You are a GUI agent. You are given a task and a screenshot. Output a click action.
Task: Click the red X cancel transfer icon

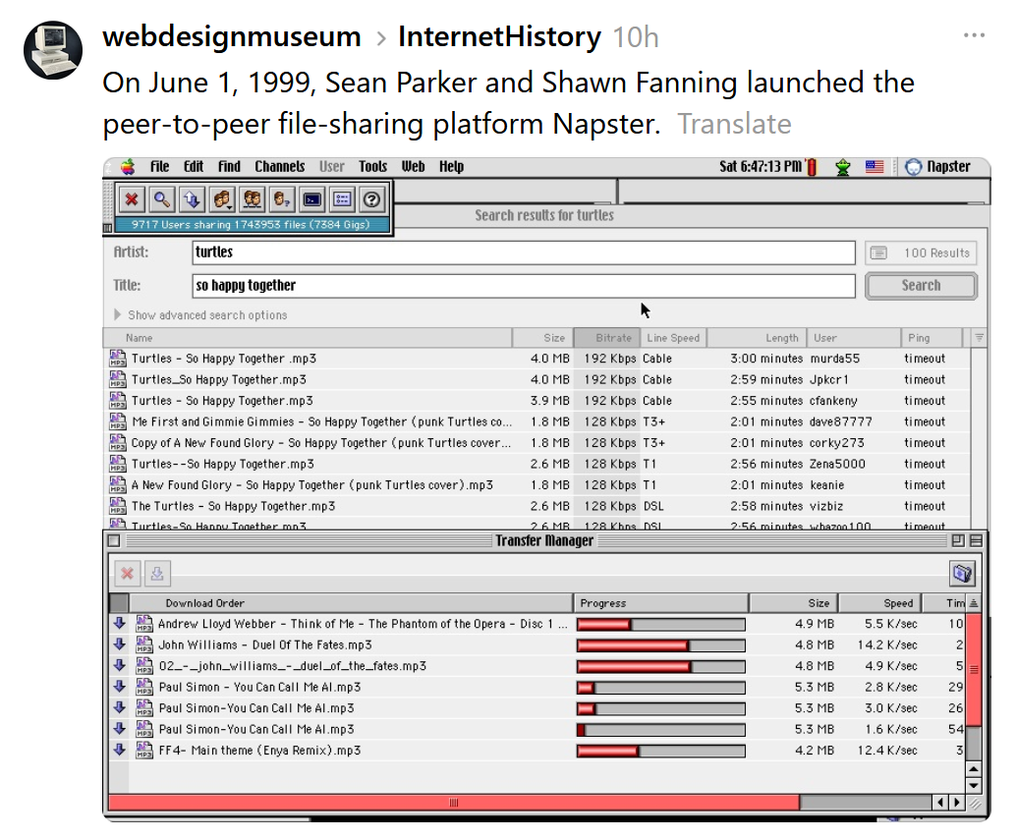(127, 574)
